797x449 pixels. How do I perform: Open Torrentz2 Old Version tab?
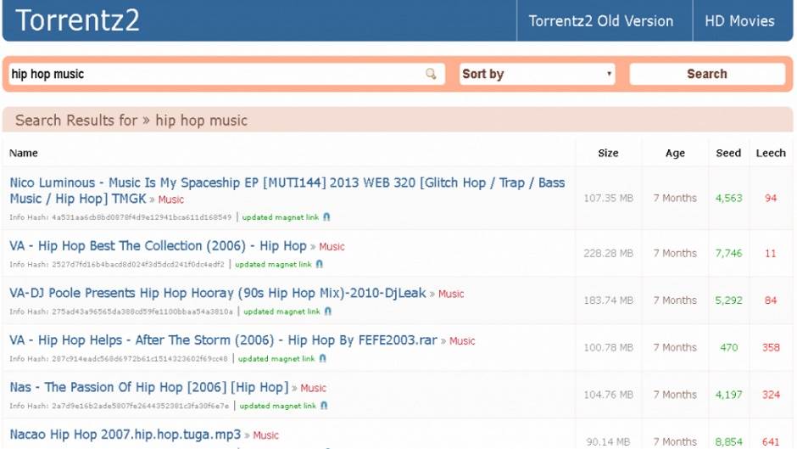point(600,21)
